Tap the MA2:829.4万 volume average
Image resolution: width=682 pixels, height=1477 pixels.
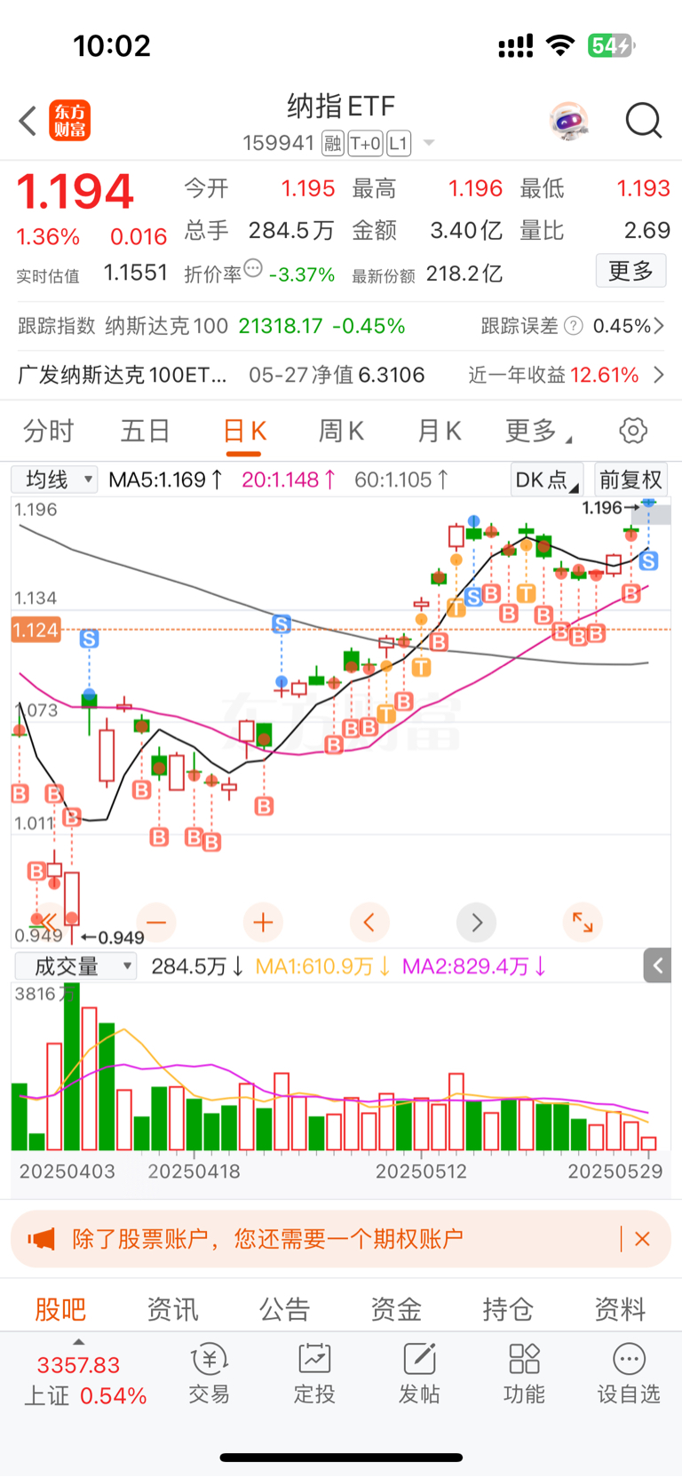(x=473, y=966)
